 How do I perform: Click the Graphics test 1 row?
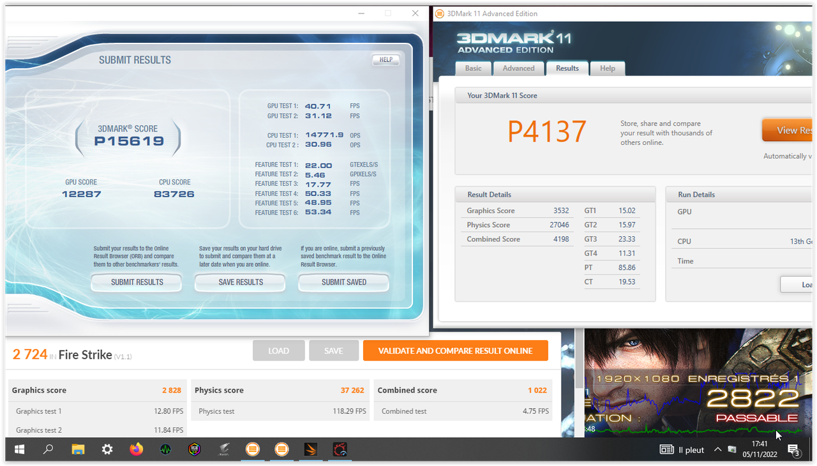(98, 411)
